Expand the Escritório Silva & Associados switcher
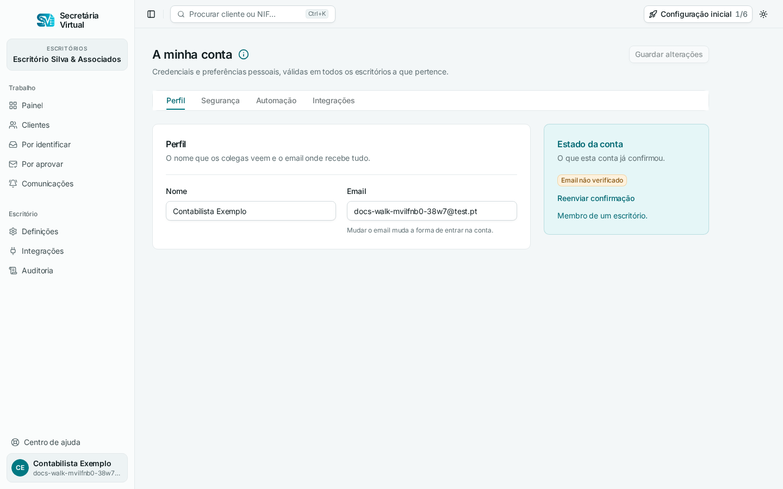The height and width of the screenshot is (489, 783). (67, 54)
